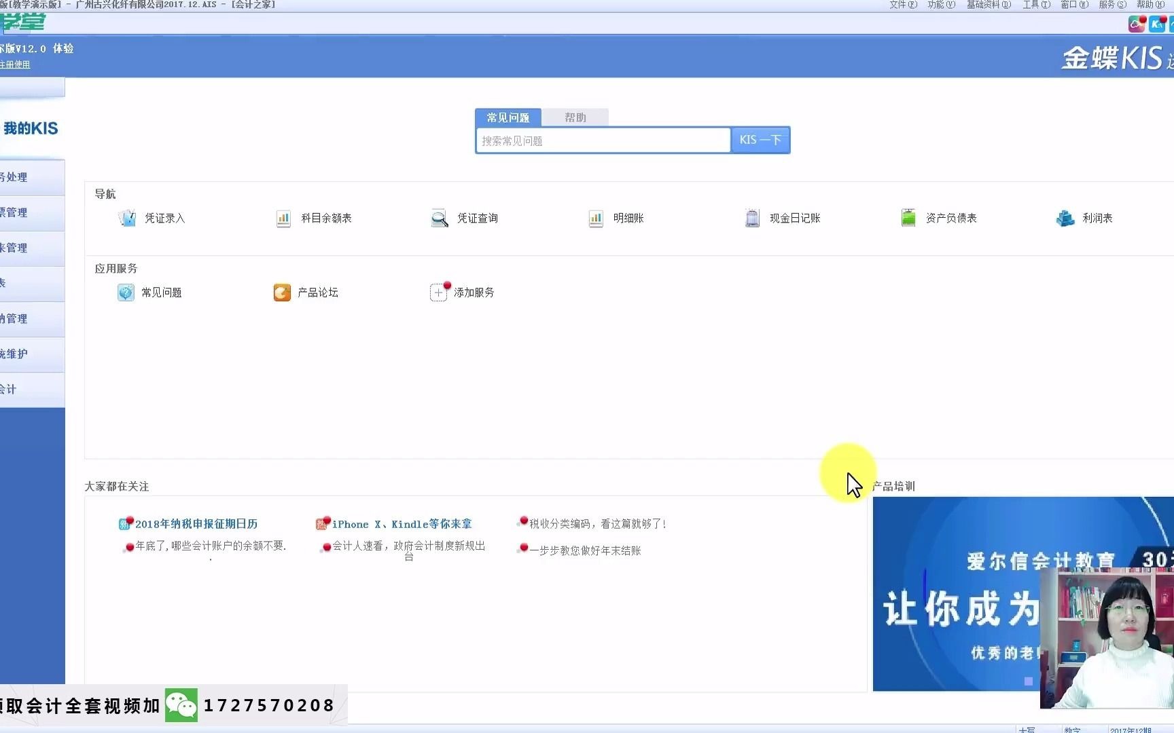Click the new badge beside 2018年纳税申报征期日历

(x=125, y=523)
